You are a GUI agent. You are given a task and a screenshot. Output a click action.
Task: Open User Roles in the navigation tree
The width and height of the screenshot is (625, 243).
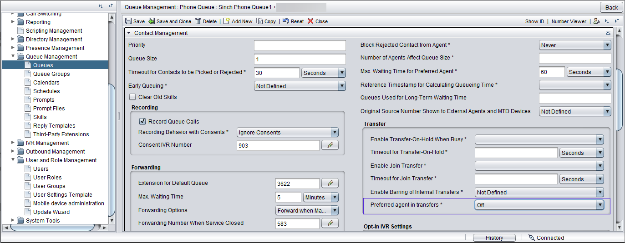coord(47,177)
